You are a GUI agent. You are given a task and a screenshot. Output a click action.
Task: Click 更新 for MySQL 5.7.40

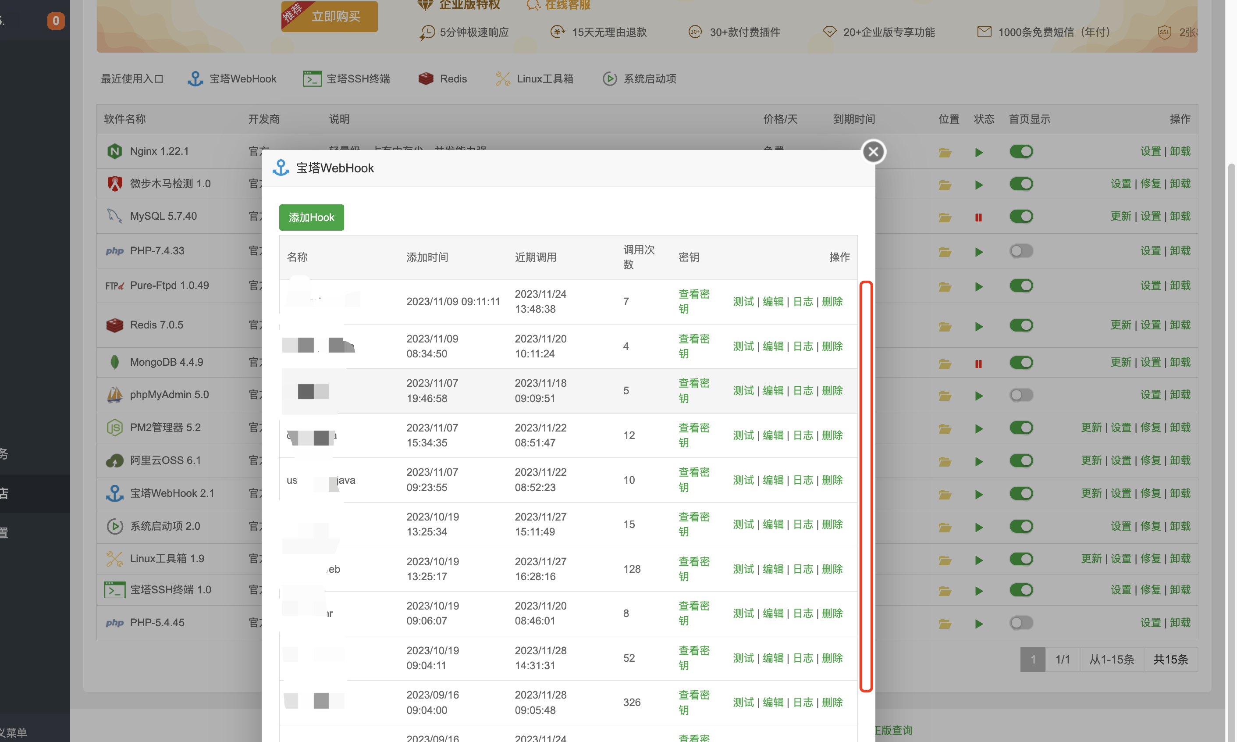1121,216
